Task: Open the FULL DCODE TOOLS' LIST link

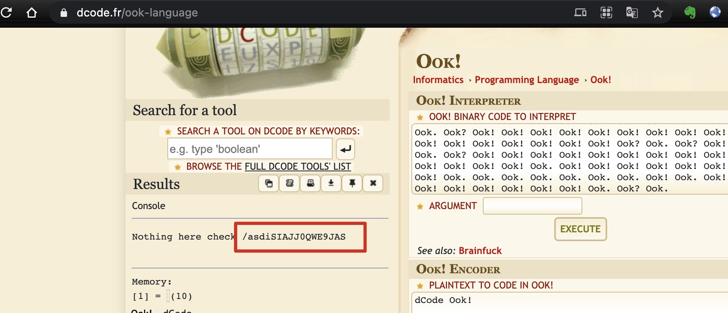Action: 298,167
